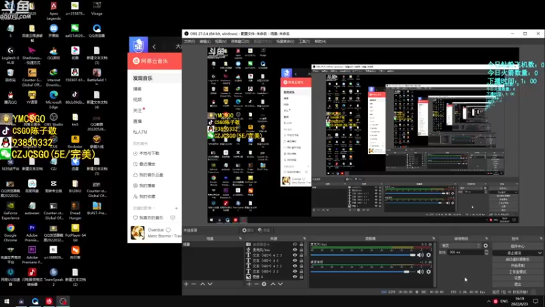
Task: Toggle visibility of the 图像 4 source
Action: pos(295,277)
